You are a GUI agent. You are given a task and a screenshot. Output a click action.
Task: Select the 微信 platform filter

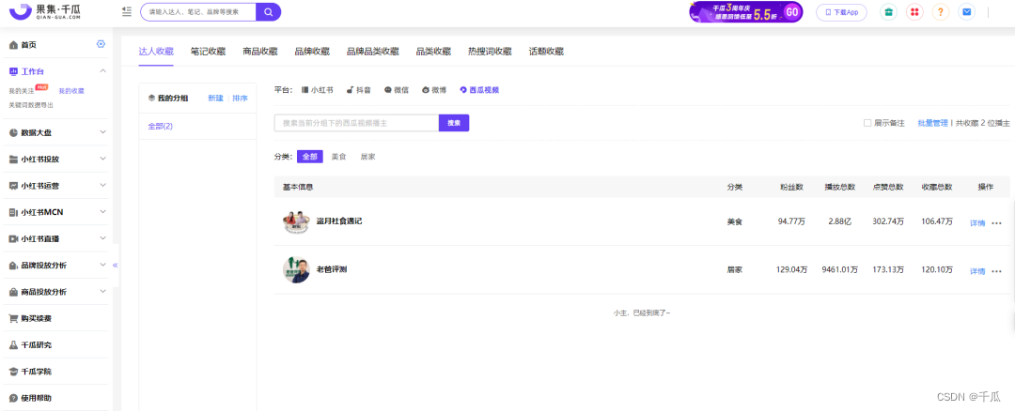point(397,90)
